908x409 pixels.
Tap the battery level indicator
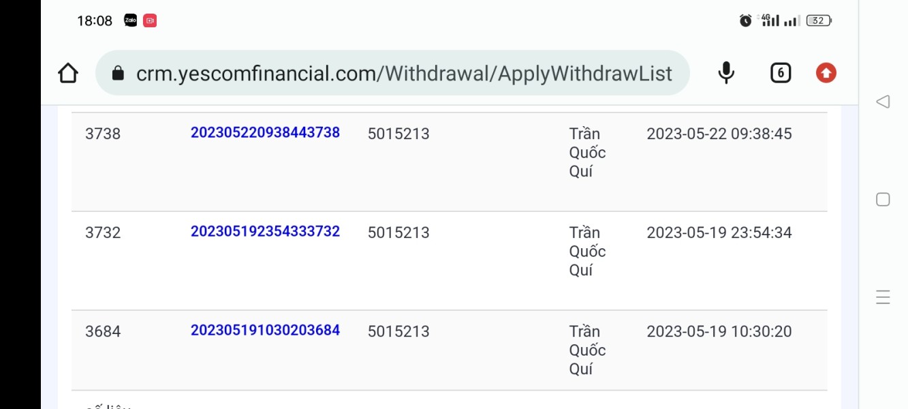tap(818, 20)
